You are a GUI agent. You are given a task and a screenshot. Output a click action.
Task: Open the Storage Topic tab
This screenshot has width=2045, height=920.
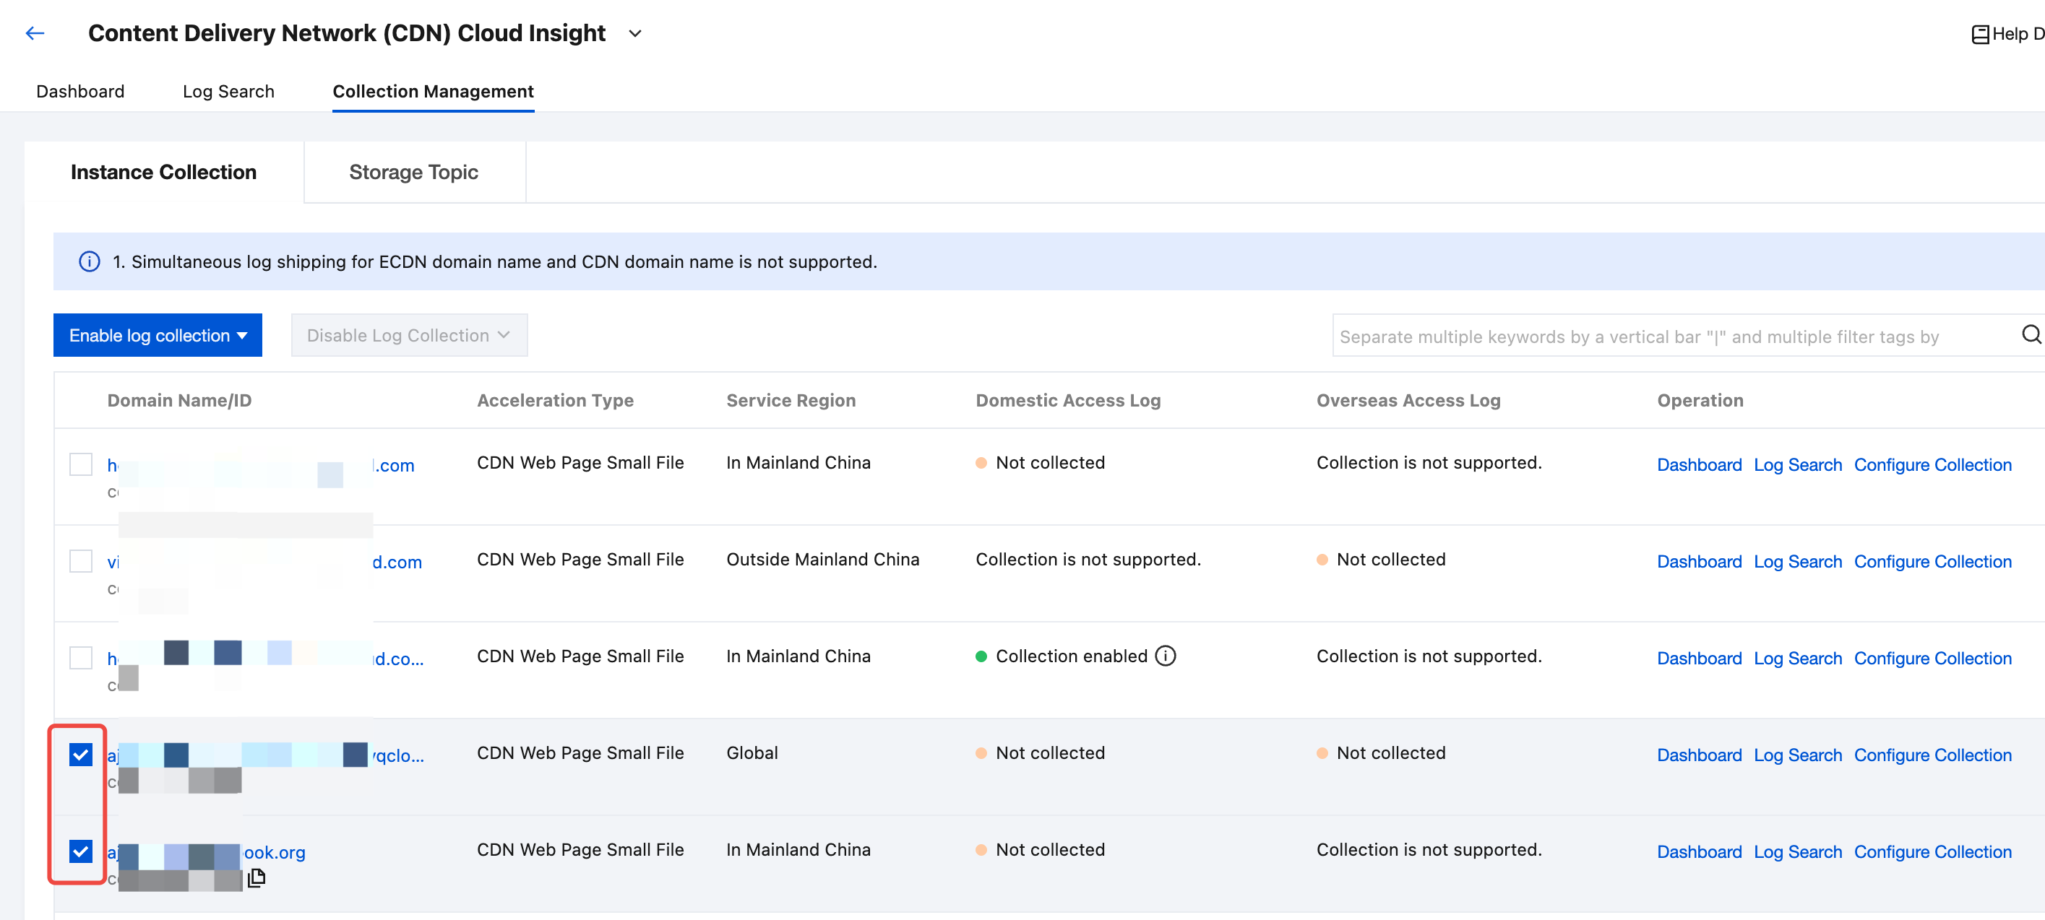tap(413, 172)
